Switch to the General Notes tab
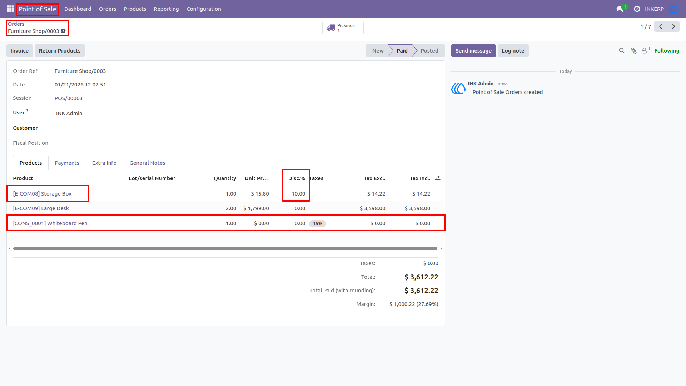The width and height of the screenshot is (686, 386). [147, 163]
